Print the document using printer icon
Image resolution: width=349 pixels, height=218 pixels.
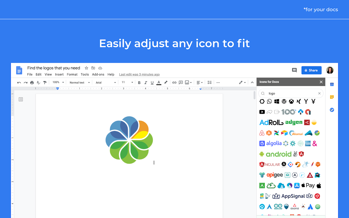pyautogui.click(x=32, y=83)
